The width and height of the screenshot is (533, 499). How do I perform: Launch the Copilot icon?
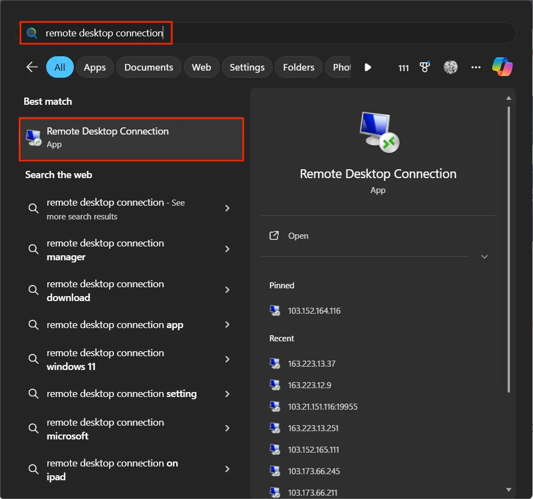502,67
